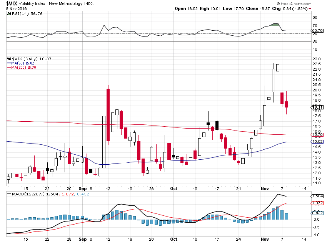Click the black filled candle at October 17
The image size is (327, 243).
click(x=217, y=125)
